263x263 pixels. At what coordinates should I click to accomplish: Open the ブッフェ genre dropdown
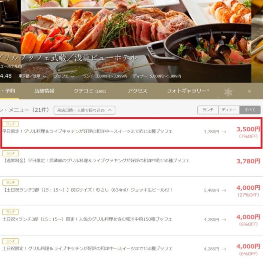(x=64, y=76)
